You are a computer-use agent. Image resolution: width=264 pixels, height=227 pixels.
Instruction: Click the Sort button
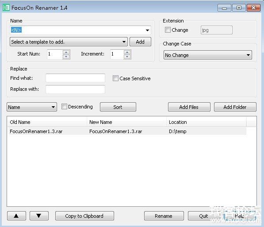pyautogui.click(x=118, y=107)
